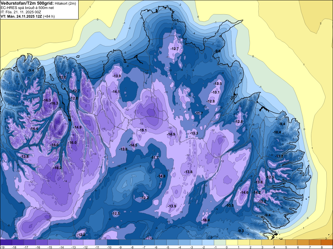Image resolution: width=333 pixels, height=249 pixels.
Task: Click the -16.4 temperature label
Action: [205, 220]
